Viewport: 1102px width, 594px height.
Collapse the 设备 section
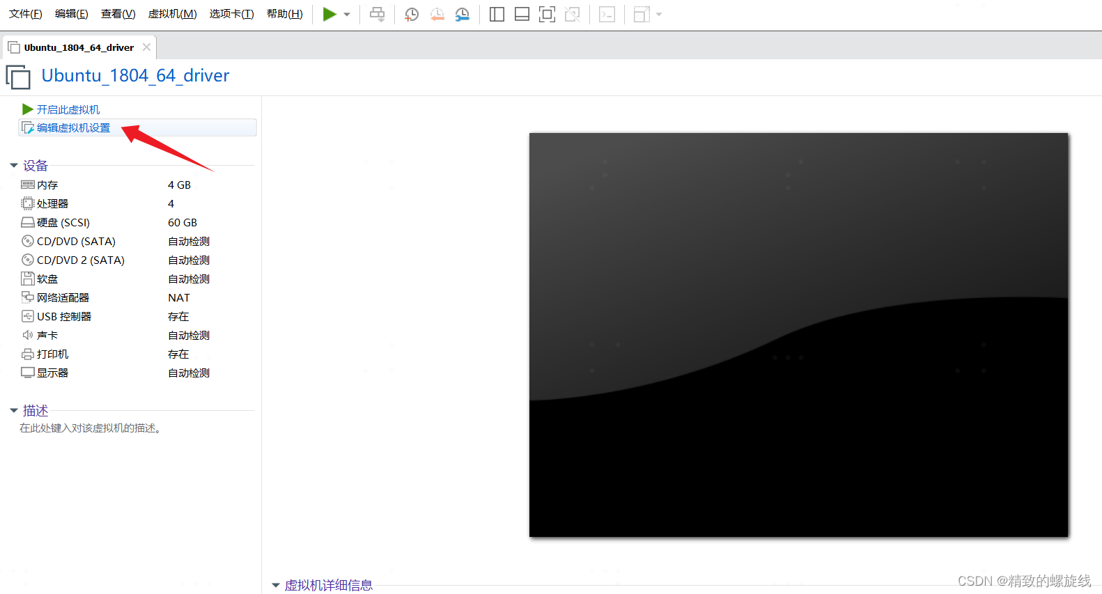click(14, 166)
